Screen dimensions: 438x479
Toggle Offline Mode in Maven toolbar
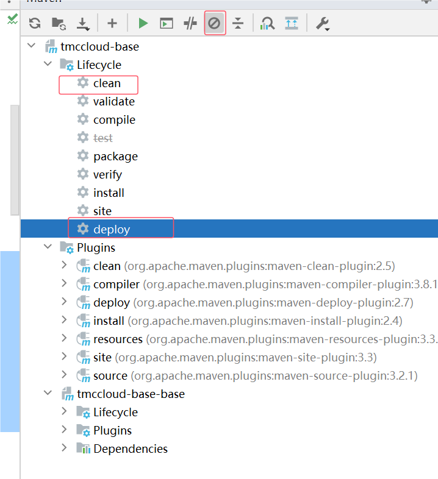pos(190,24)
